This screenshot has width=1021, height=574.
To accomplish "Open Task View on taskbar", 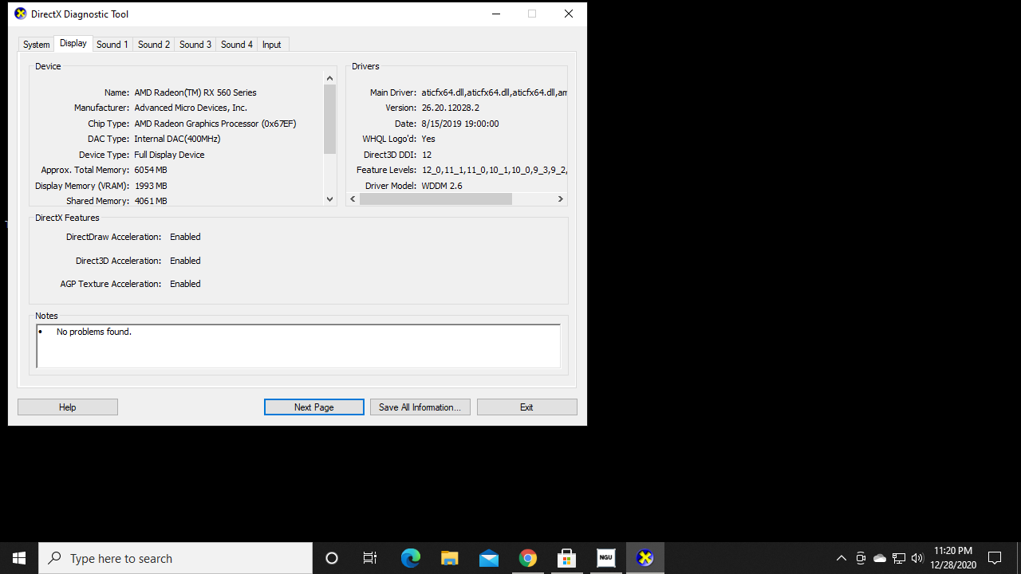I will 370,558.
